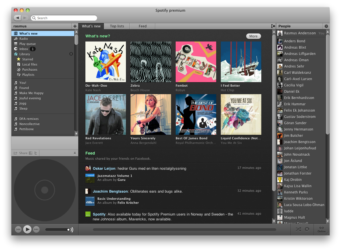Select the 'Make Me Happy' playlist
Viewport: 341px width, 251px height.
(43, 93)
